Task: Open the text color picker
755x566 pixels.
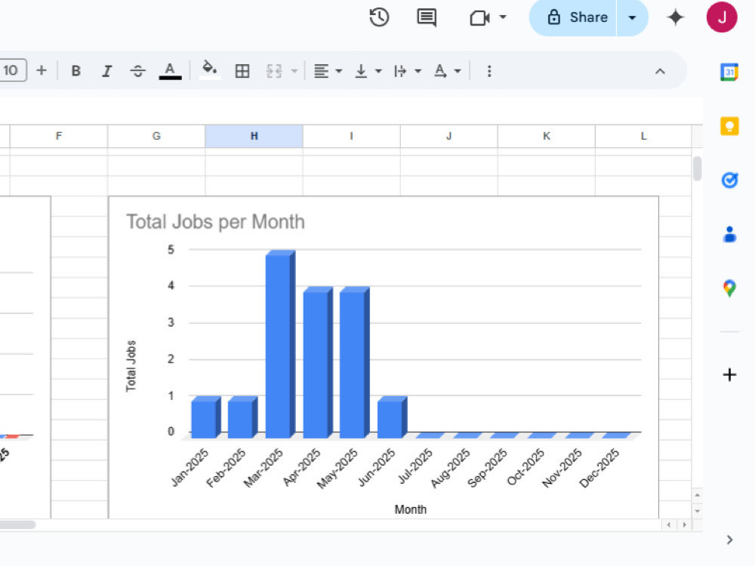Action: coord(170,71)
